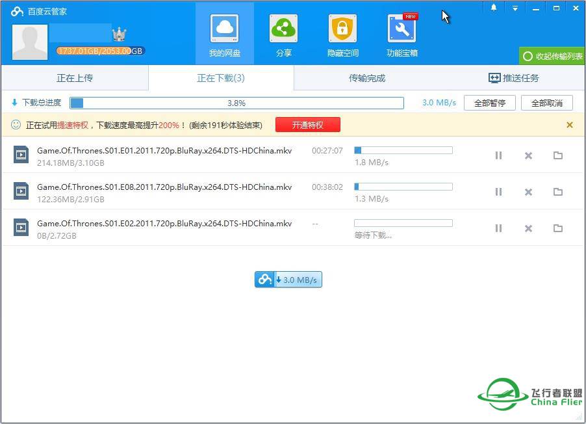586x424 pixels.
Task: Open 功能宝箱 toolbox icon
Action: click(401, 29)
